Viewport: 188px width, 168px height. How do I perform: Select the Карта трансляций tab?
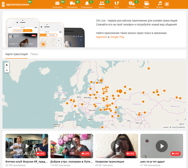point(16,54)
